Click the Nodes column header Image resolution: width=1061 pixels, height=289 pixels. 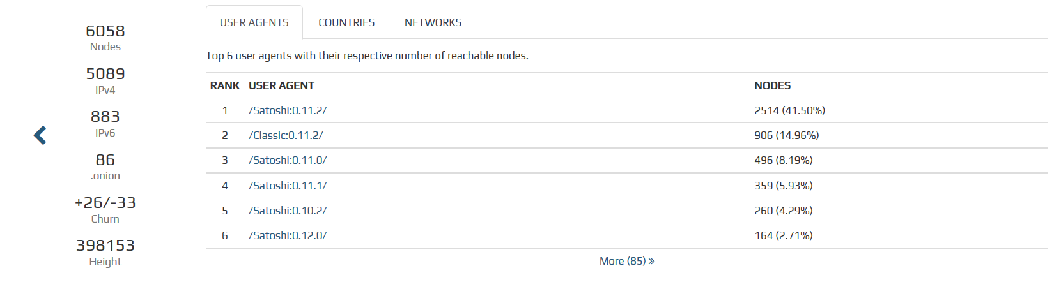tap(772, 85)
